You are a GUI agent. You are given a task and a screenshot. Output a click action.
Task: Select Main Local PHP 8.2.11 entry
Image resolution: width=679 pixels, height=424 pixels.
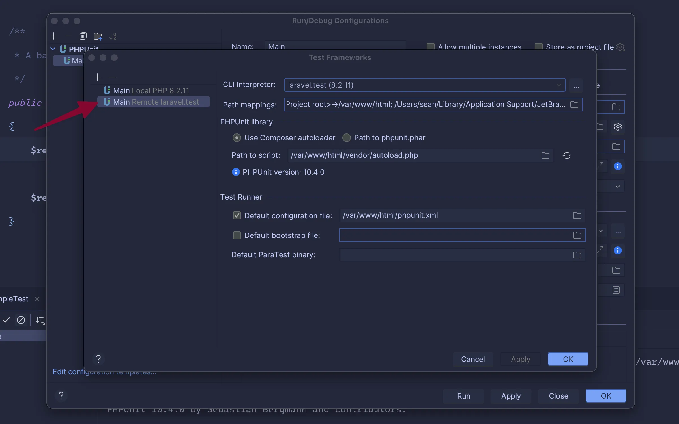pos(153,90)
